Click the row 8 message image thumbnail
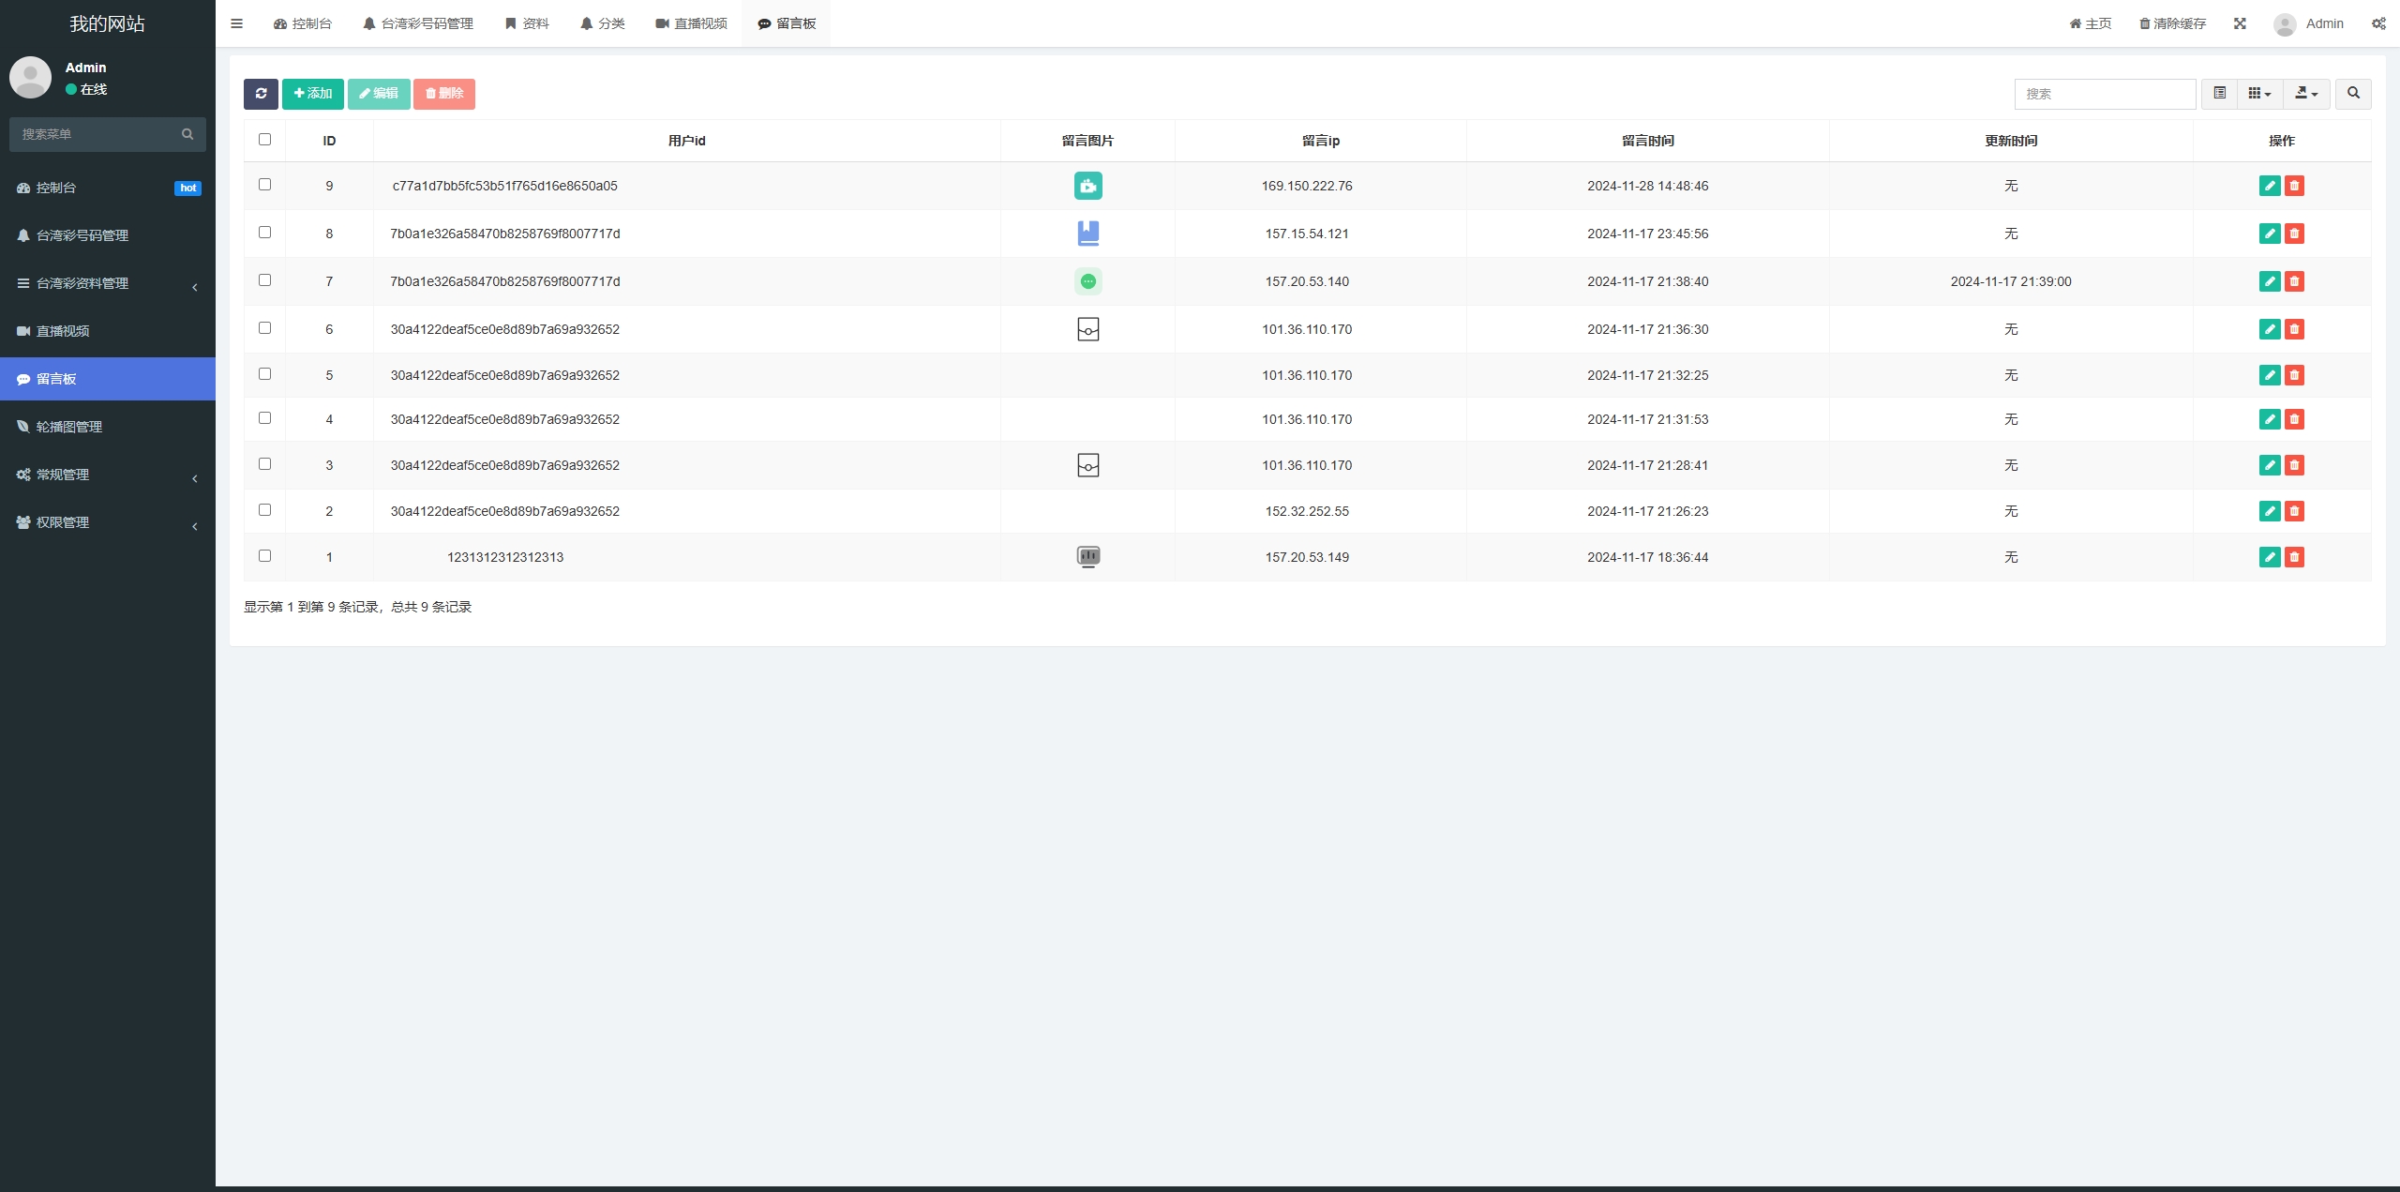The width and height of the screenshot is (2400, 1192). [1087, 234]
